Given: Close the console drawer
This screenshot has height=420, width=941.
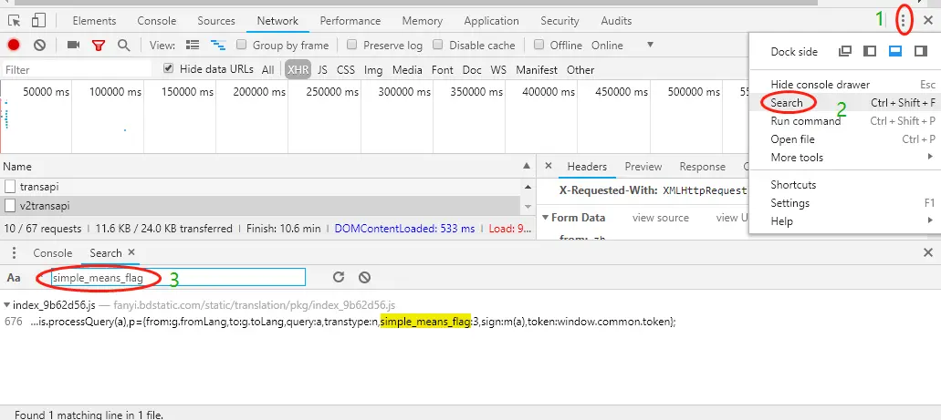Looking at the screenshot, I should pyautogui.click(x=928, y=253).
